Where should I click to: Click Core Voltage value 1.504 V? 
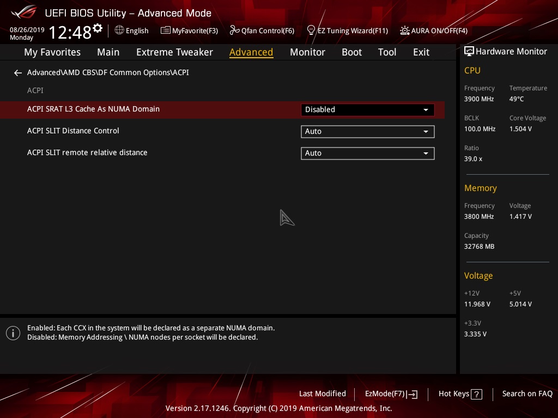[520, 129]
